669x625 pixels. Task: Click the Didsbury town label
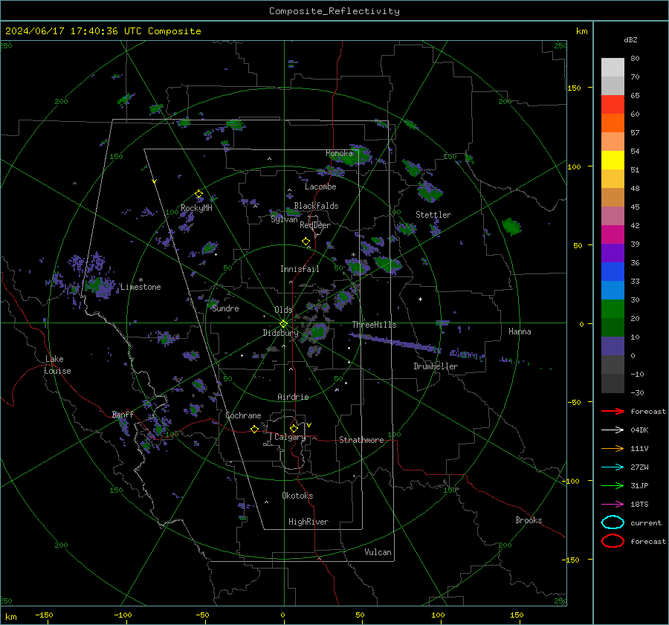coord(280,333)
